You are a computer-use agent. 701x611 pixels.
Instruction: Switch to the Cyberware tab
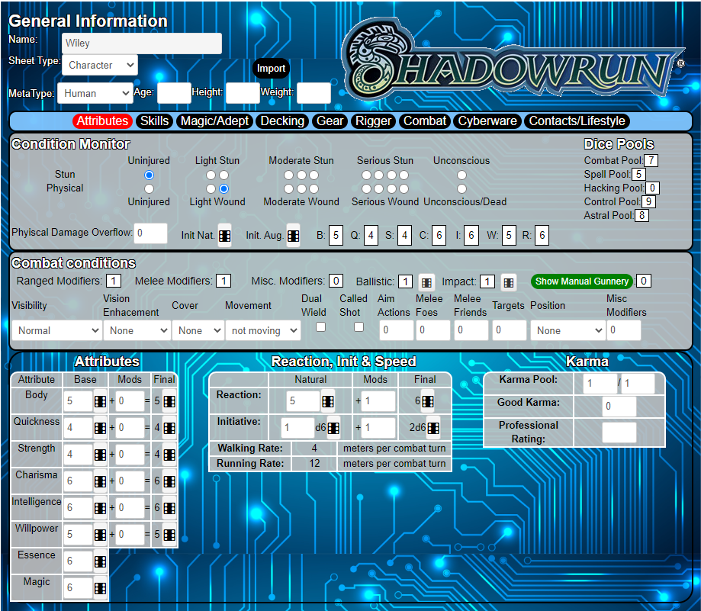click(x=487, y=121)
